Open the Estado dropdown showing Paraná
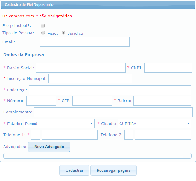 click(x=59, y=124)
